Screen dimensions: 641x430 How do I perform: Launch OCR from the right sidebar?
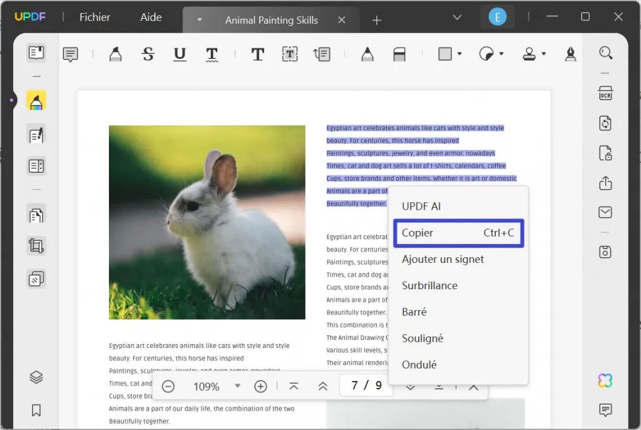(605, 91)
